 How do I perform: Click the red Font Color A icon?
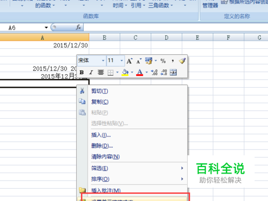click(x=139, y=73)
